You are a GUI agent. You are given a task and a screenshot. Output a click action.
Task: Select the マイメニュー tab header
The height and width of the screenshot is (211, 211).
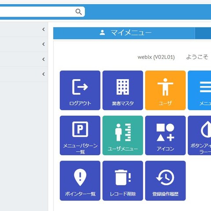[124, 33]
